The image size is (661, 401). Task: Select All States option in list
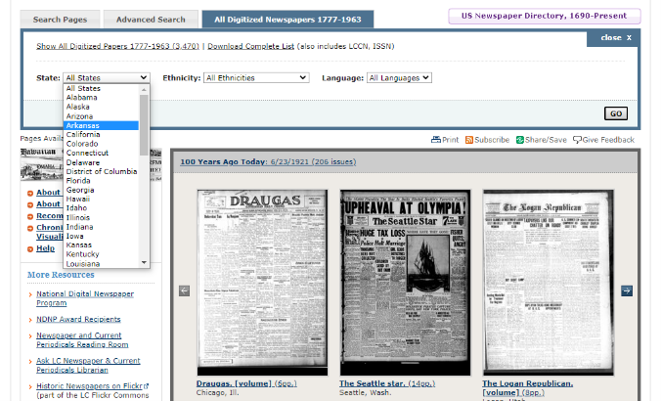coord(101,88)
